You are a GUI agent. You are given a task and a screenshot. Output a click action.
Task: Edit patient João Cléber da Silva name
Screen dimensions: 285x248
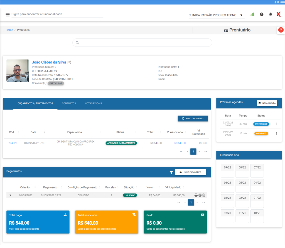69,62
